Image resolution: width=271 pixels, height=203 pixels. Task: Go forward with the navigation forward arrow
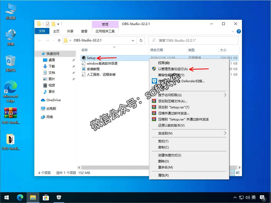coord(47,41)
